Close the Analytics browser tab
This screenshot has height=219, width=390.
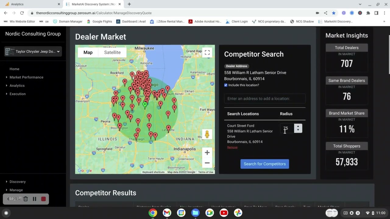59,4
